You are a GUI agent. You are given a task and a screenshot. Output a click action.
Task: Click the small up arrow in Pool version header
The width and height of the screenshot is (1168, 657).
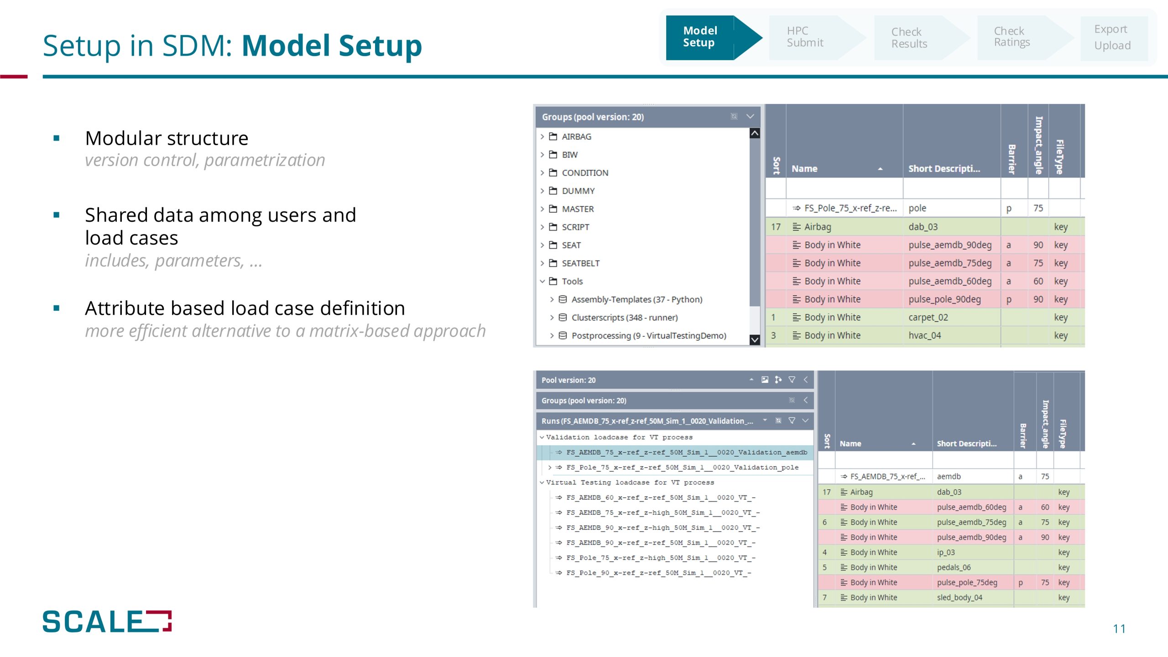click(x=751, y=380)
